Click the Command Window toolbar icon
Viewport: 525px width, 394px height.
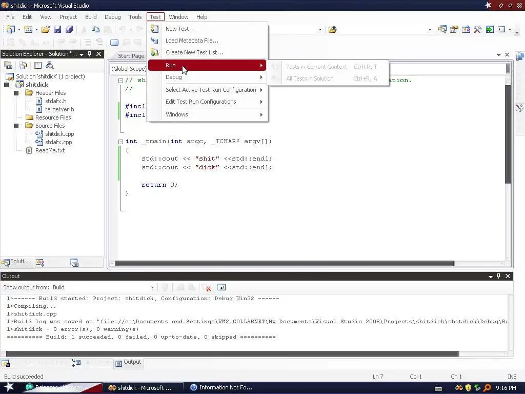pos(501,29)
